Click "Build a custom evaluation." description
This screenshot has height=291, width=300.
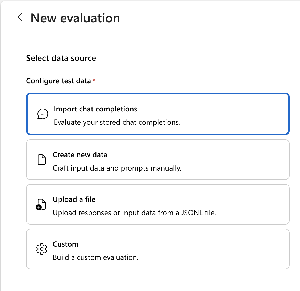coord(95,257)
